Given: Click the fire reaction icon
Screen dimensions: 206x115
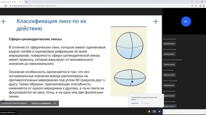Looking at the screenshot, I should pyautogui.click(x=149, y=111).
